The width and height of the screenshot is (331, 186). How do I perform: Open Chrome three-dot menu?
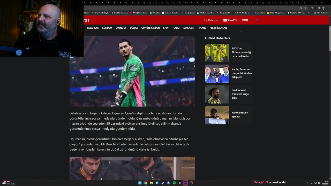tap(328, 8)
